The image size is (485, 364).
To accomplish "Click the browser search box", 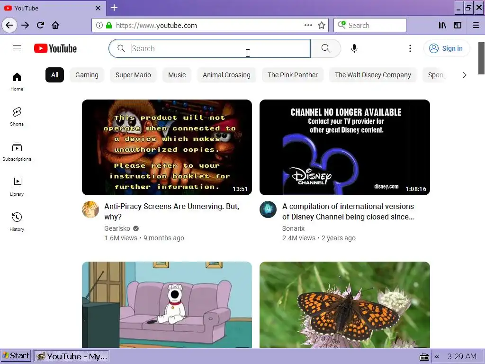I will [x=369, y=25].
